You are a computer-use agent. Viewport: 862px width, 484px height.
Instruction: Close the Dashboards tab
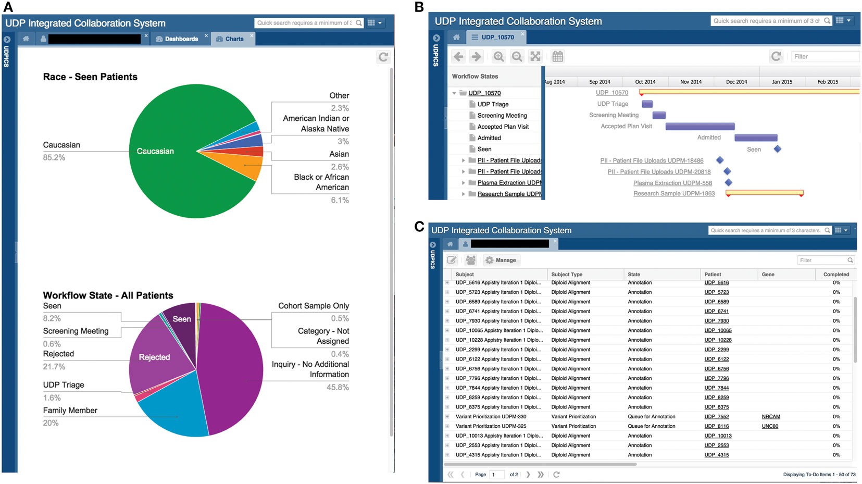coord(206,36)
